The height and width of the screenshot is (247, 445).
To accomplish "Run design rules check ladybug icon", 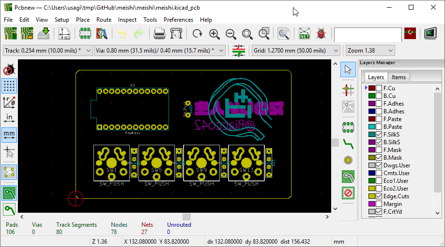I will pyautogui.click(x=321, y=33).
